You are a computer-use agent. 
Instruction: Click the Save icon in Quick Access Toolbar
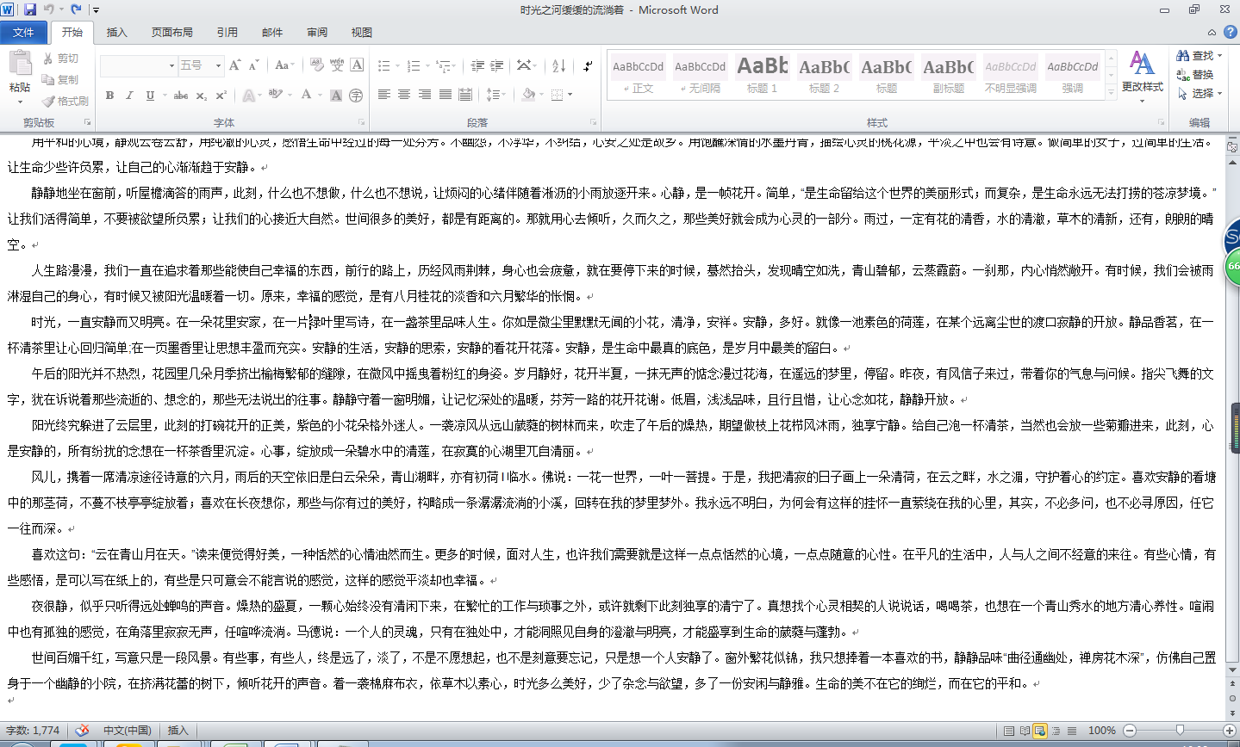click(30, 9)
